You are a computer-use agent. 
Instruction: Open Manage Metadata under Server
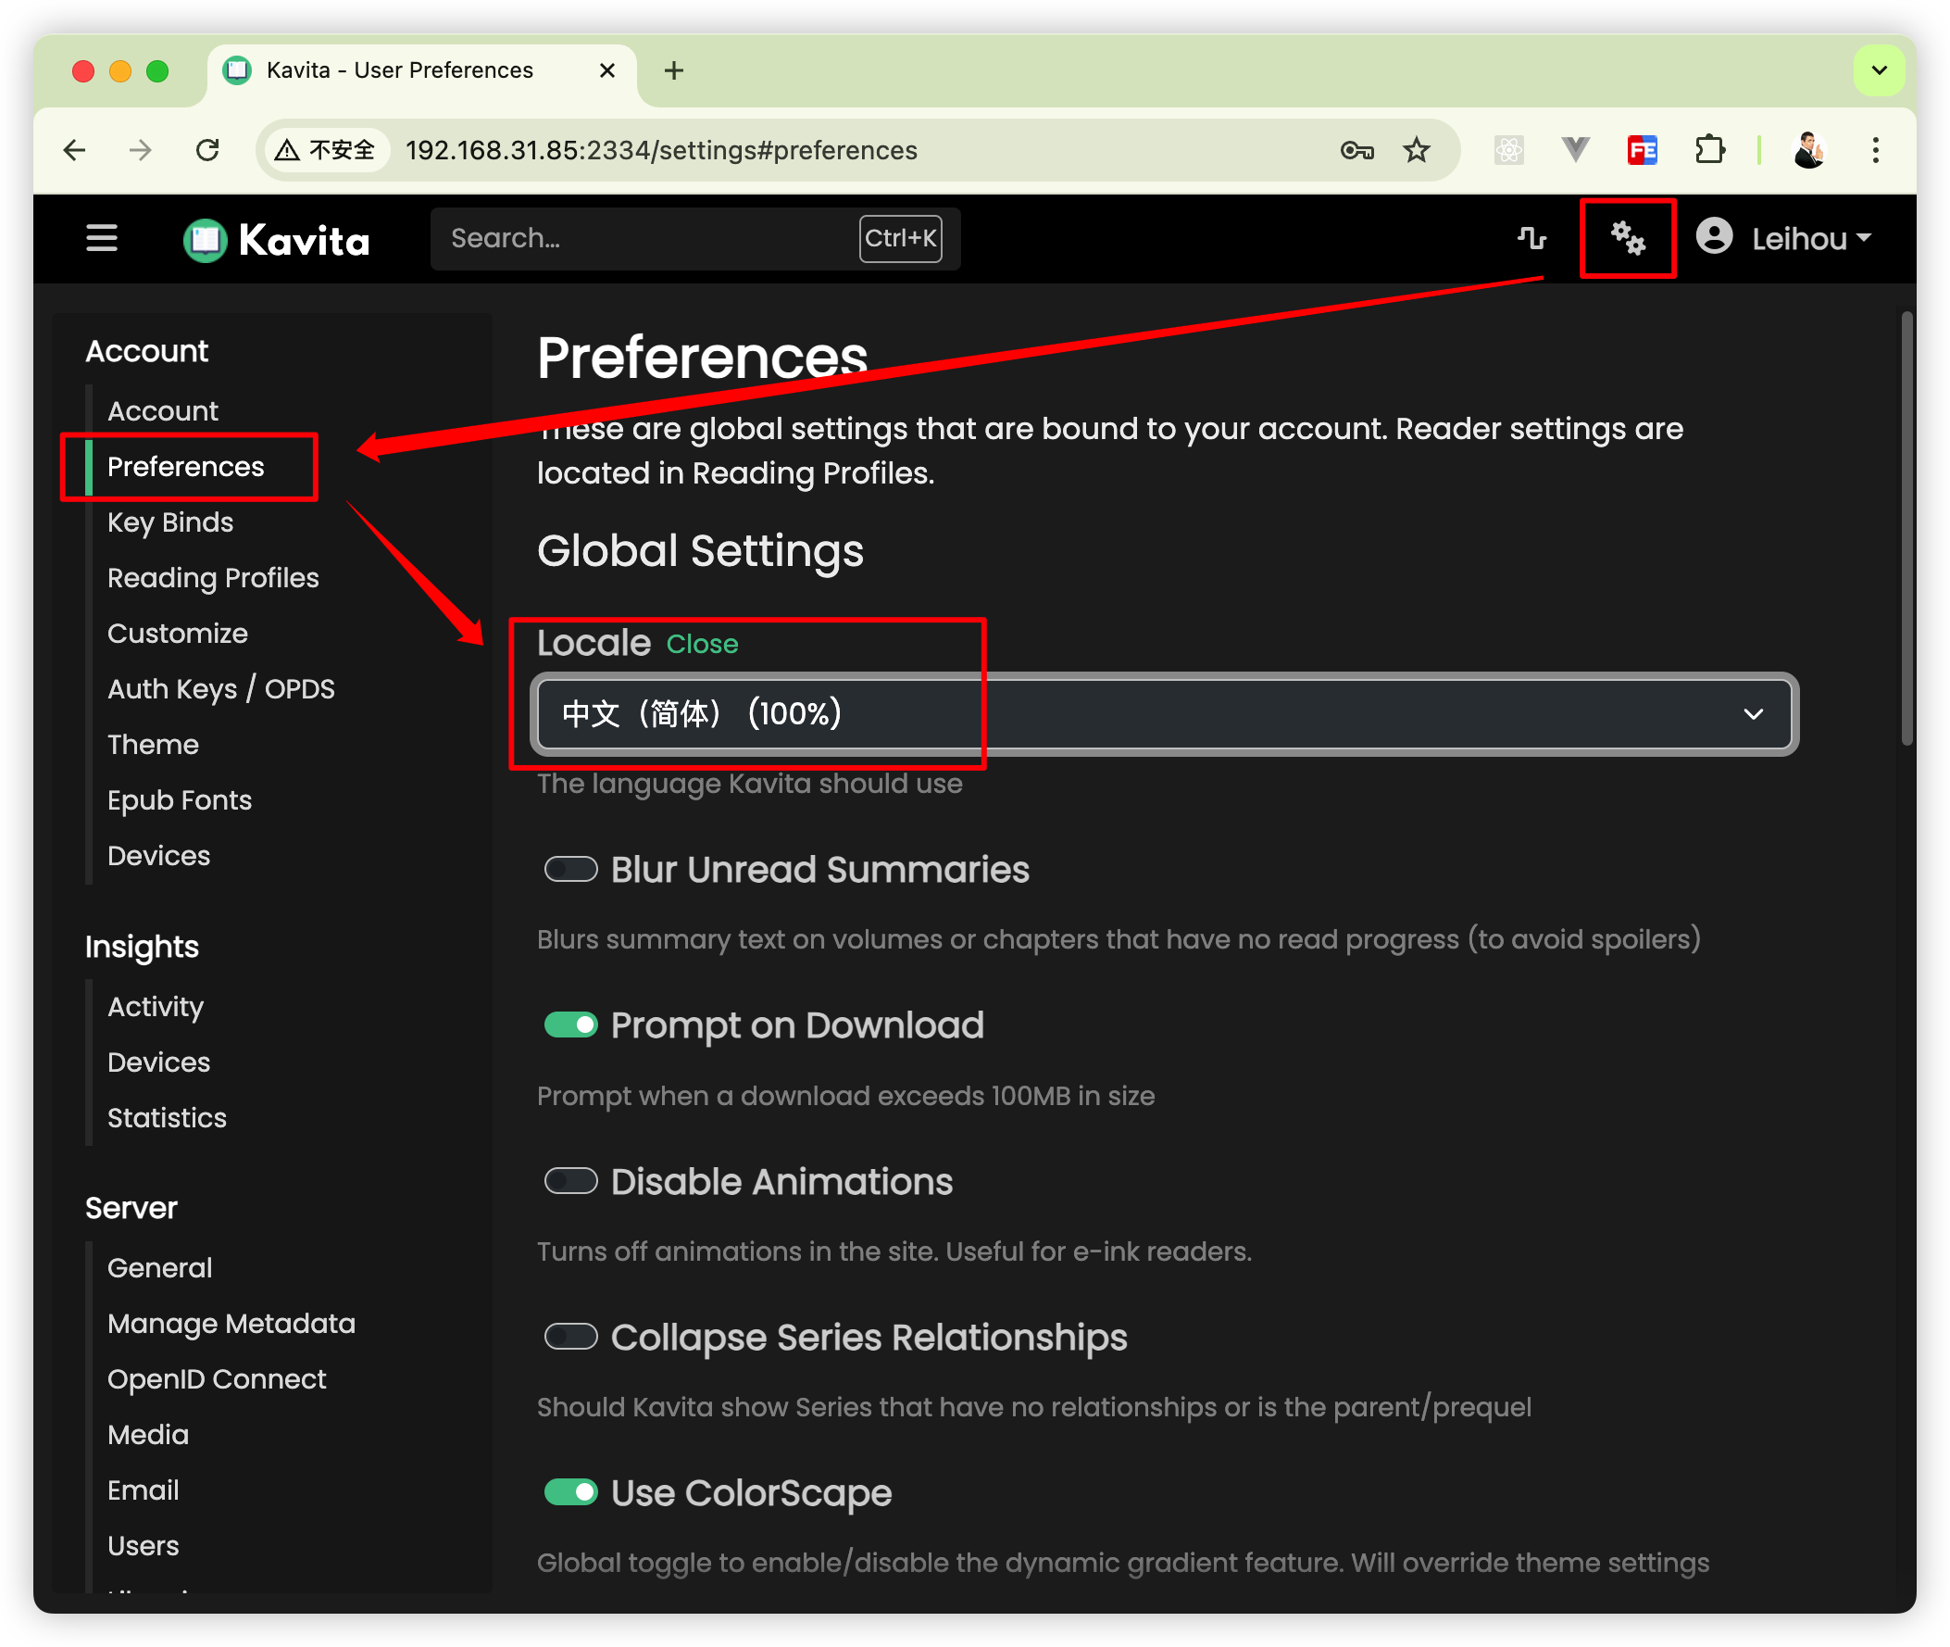click(231, 1323)
